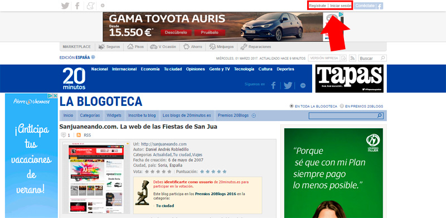
Task: Open AdChoices icon on Toyota banner
Action: 341,14
